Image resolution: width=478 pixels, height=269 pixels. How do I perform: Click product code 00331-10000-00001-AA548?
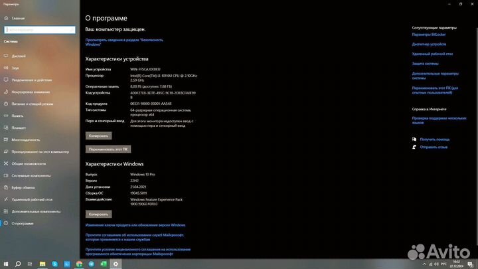(x=151, y=104)
